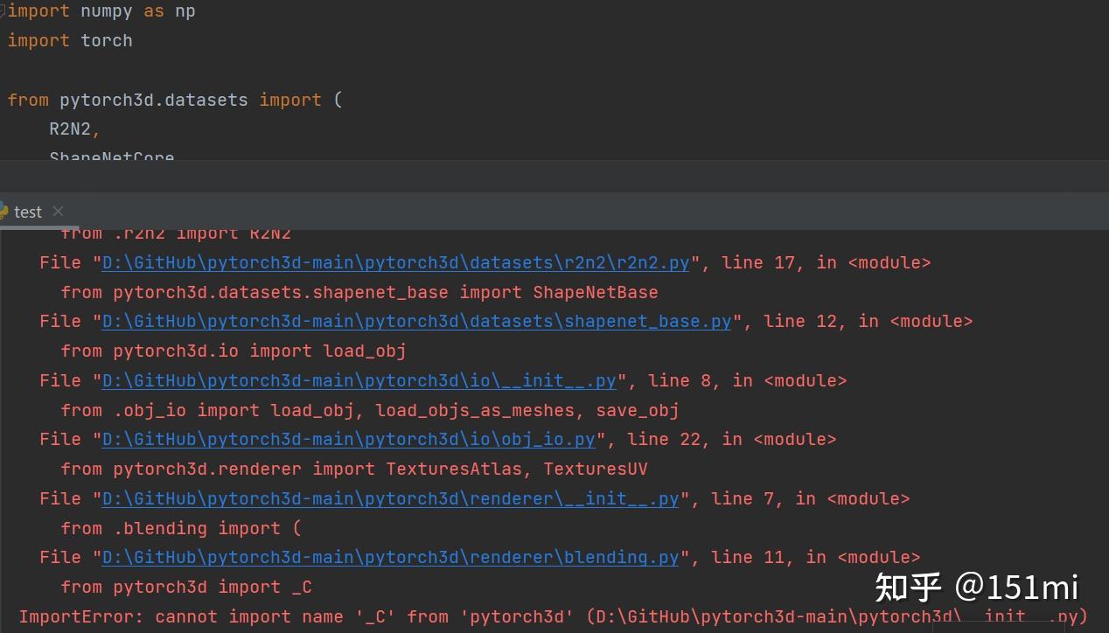
Task: Close the test tab
Action: tap(58, 212)
